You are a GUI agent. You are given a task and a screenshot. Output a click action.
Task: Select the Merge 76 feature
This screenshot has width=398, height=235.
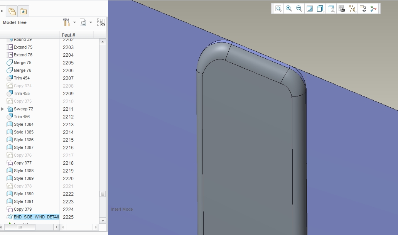(x=23, y=70)
